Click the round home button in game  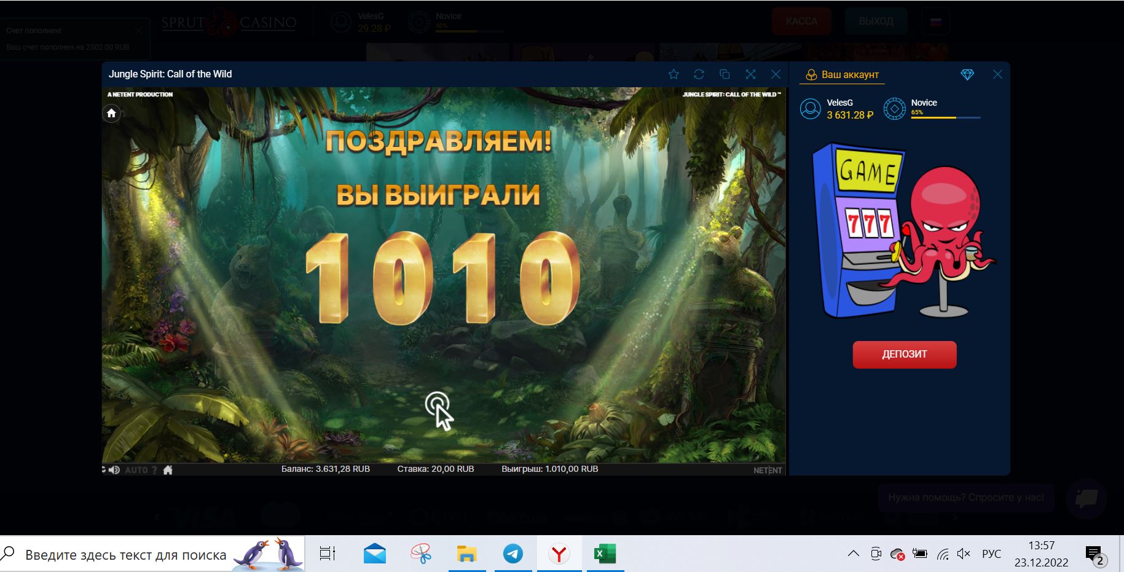coord(111,113)
